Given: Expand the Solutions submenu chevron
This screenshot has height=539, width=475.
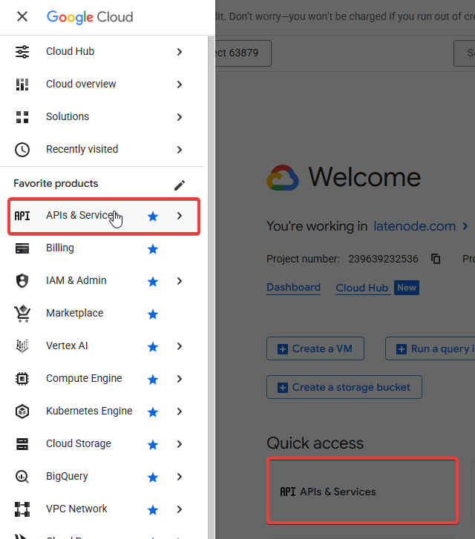Looking at the screenshot, I should coord(180,117).
